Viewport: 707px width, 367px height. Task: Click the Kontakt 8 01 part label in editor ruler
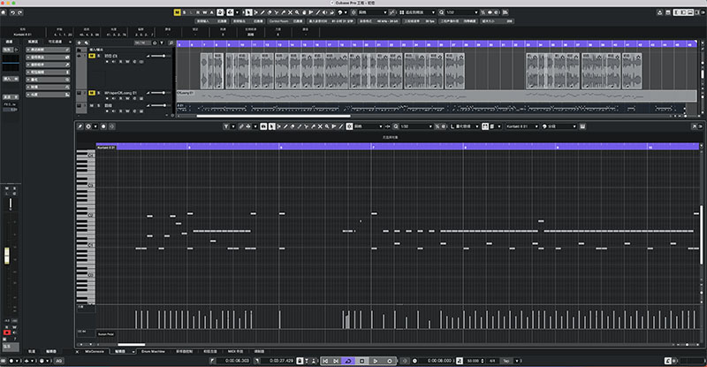click(x=106, y=147)
